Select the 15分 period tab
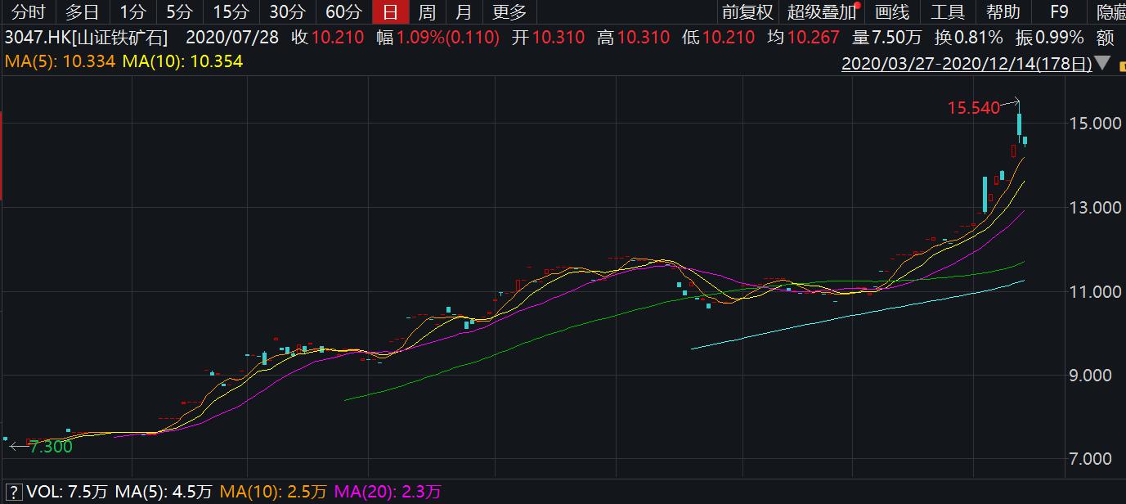The width and height of the screenshot is (1126, 504). click(x=230, y=11)
